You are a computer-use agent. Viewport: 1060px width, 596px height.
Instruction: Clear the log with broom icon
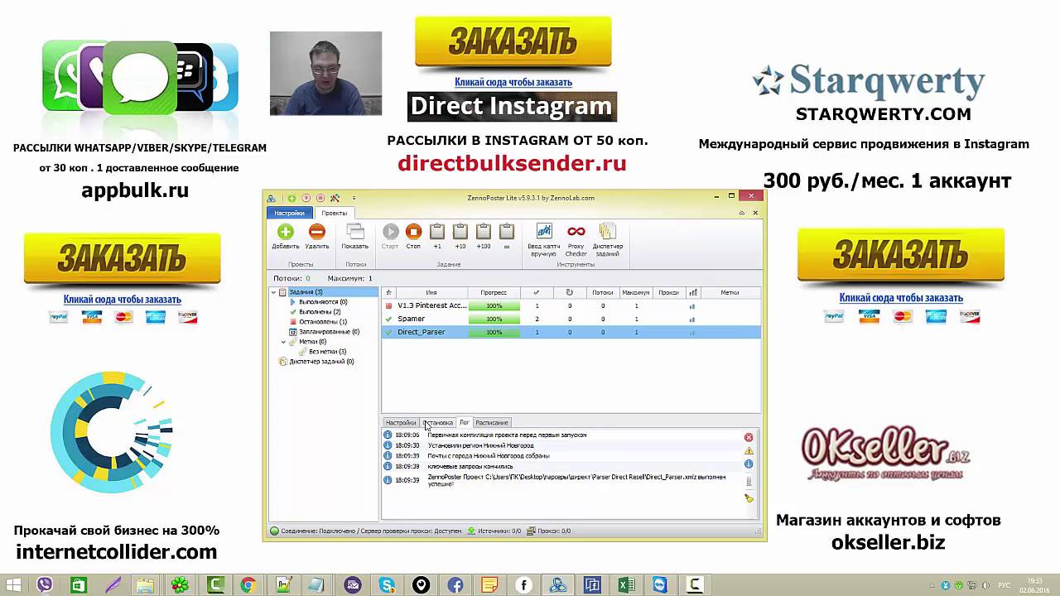click(x=749, y=498)
